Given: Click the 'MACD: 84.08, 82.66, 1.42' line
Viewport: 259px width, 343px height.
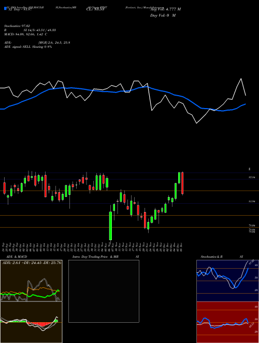Looking at the screenshot, I should (x=23, y=34).
